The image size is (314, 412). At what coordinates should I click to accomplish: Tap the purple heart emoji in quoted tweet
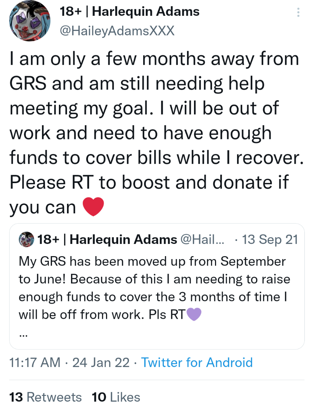194,314
